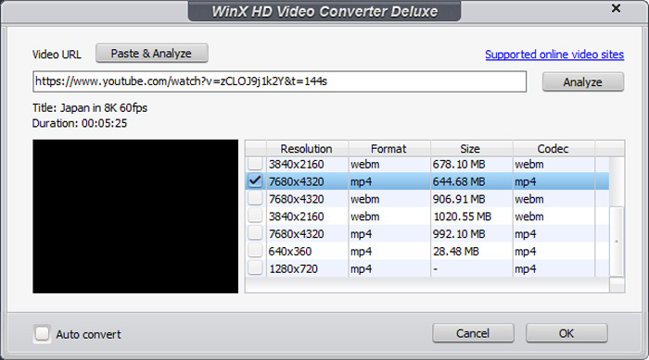
Task: Click the format list vertical scrollbar thumb
Action: click(617, 242)
